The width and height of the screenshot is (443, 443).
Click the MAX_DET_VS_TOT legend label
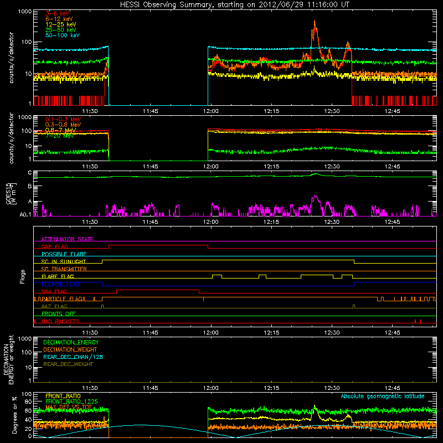click(x=69, y=407)
